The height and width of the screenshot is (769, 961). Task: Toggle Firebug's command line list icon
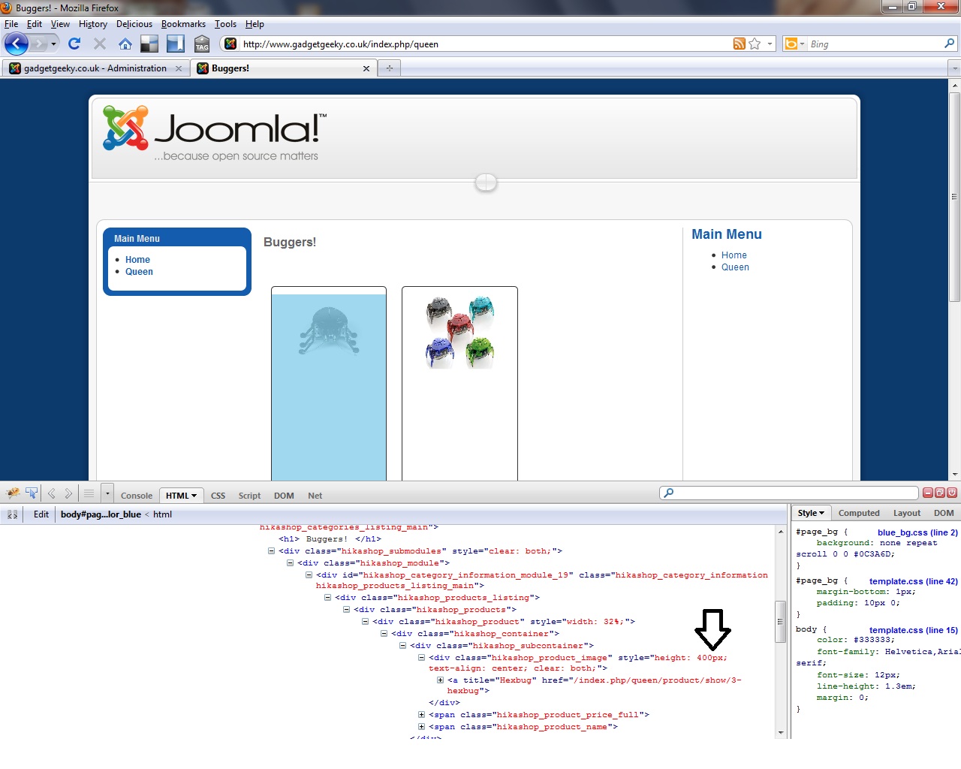[x=89, y=493]
